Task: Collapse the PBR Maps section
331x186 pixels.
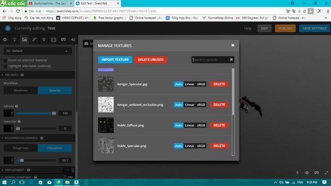Action: pyautogui.click(x=11, y=75)
